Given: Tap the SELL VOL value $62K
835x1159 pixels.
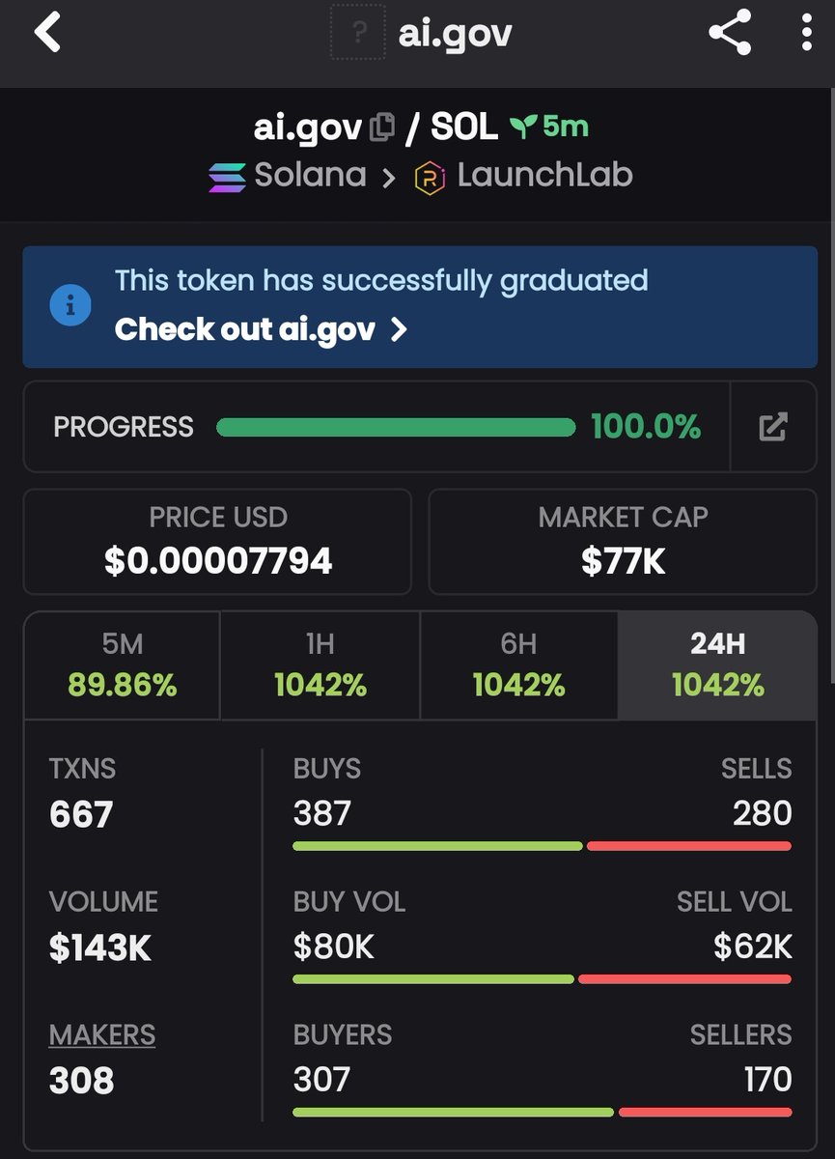Looking at the screenshot, I should point(753,947).
